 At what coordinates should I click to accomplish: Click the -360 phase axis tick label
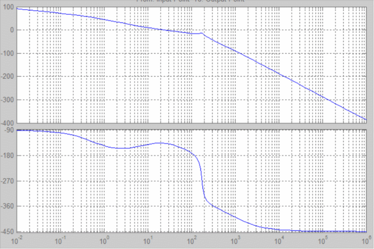pos(7,206)
